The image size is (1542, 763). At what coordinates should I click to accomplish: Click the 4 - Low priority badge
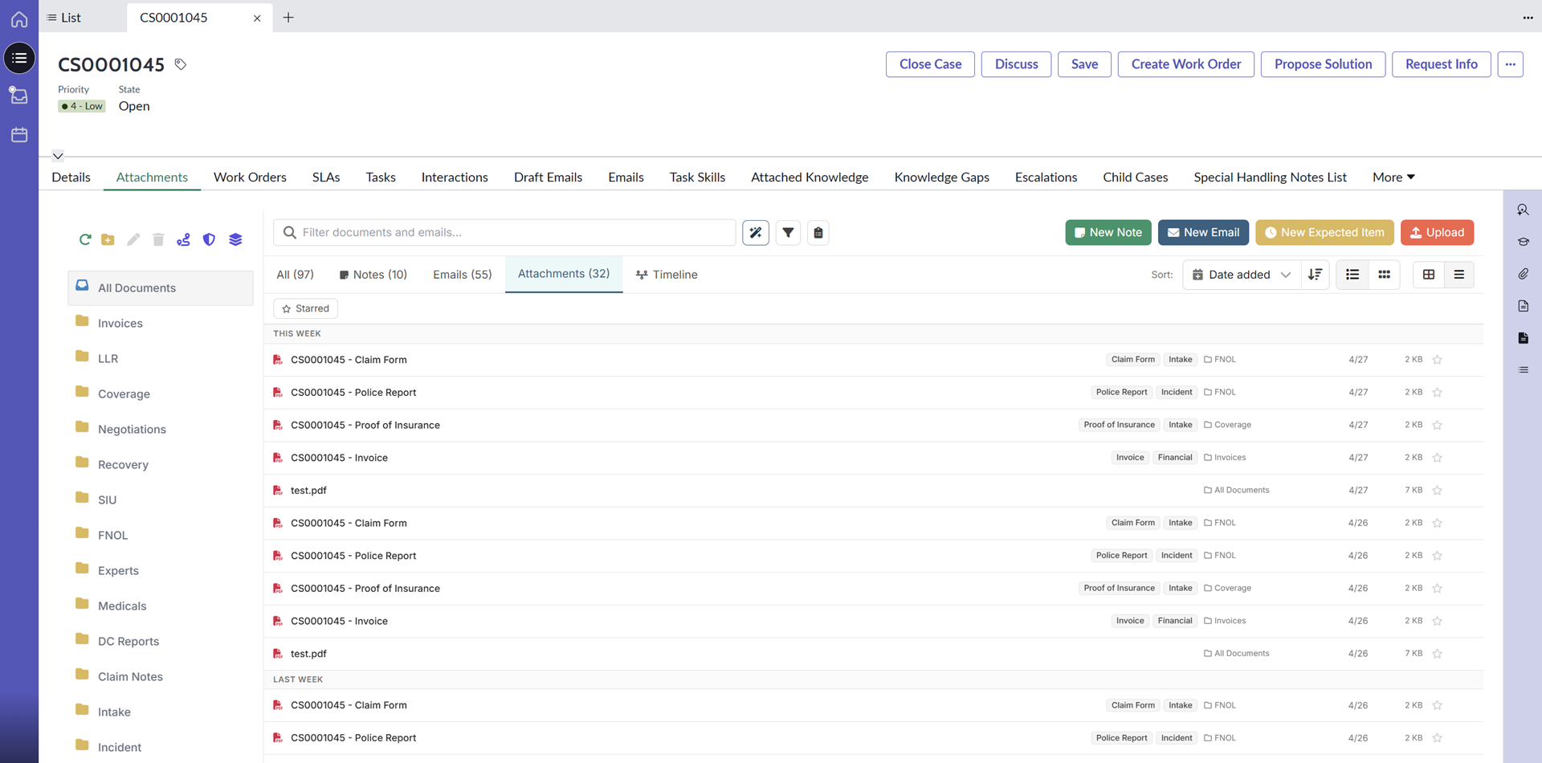[x=82, y=106]
